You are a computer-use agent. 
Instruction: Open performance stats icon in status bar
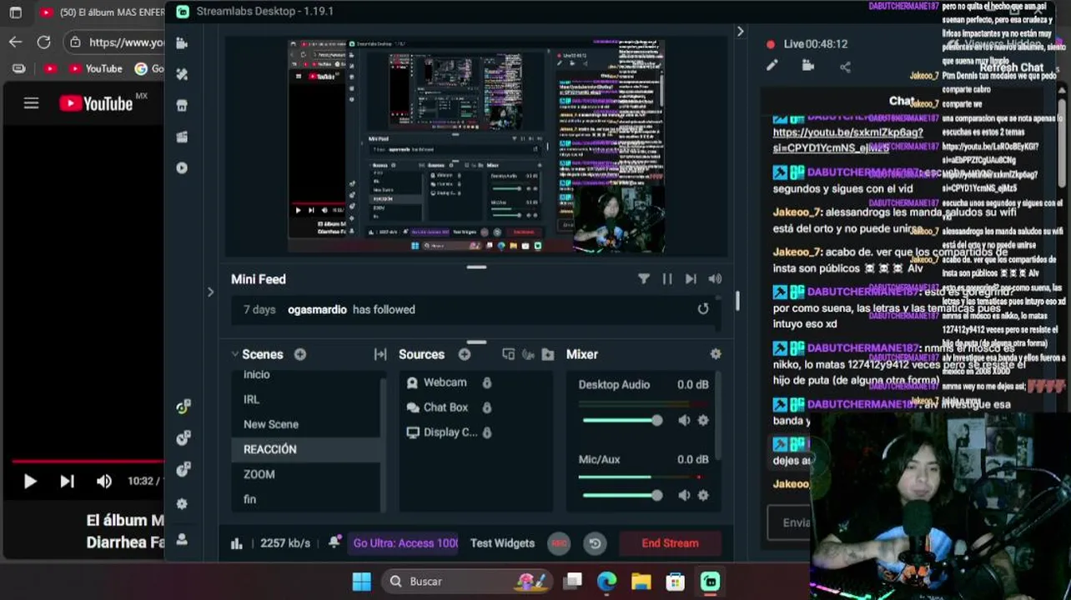237,543
